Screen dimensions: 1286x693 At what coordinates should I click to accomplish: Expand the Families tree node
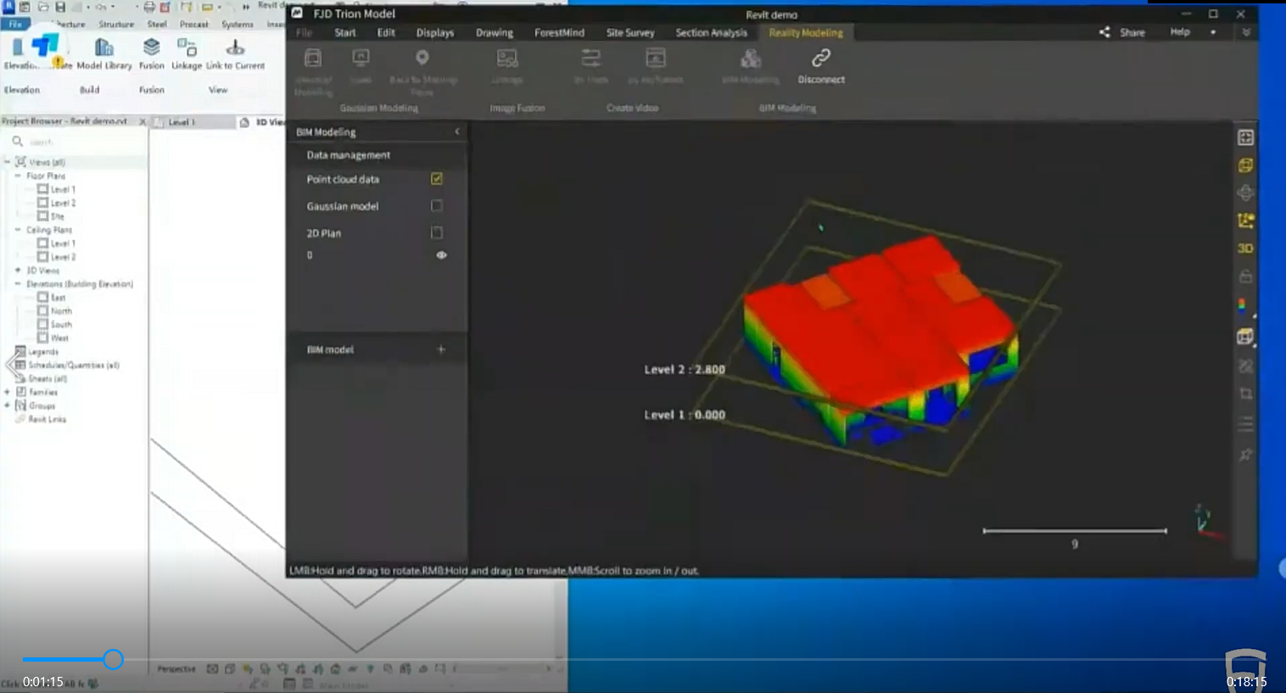(x=8, y=392)
